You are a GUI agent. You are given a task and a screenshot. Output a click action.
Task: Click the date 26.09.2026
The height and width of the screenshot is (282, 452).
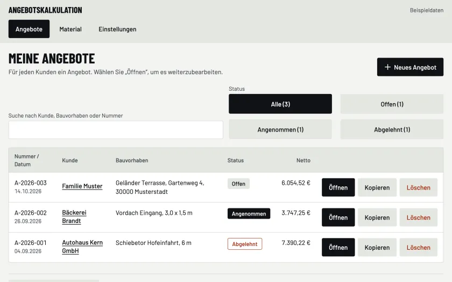point(28,221)
